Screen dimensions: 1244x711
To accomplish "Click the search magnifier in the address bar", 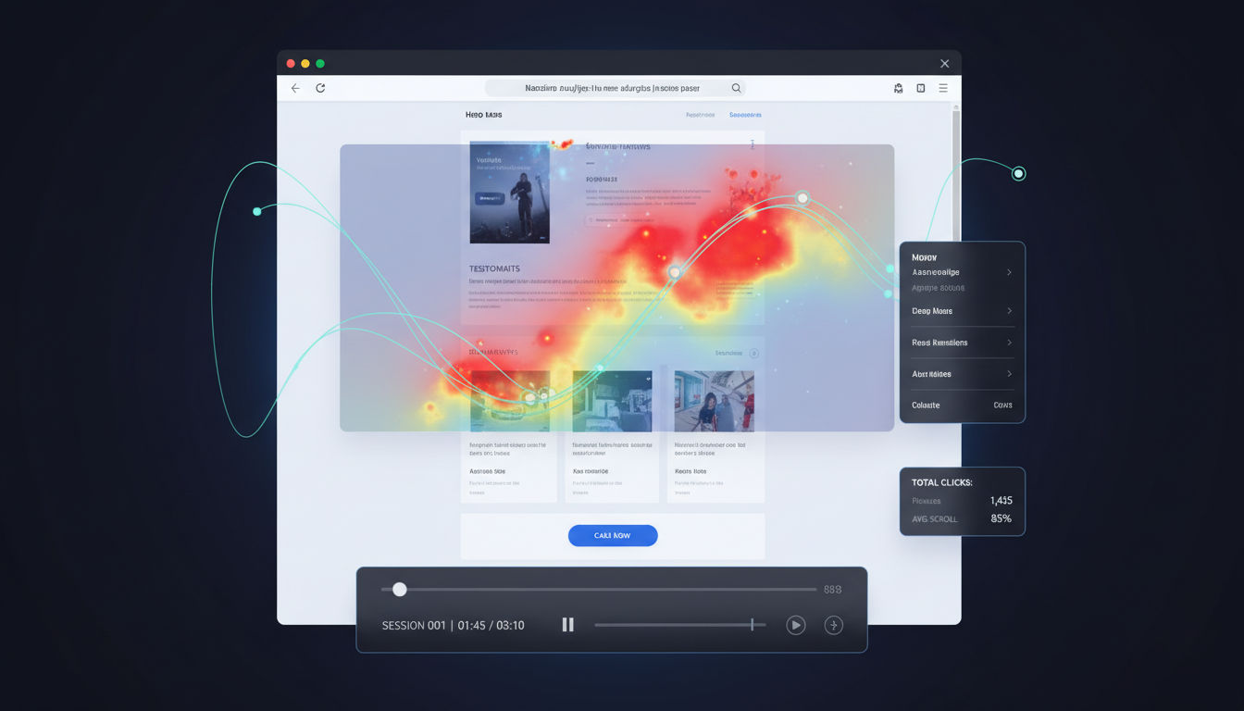I will click(x=736, y=87).
